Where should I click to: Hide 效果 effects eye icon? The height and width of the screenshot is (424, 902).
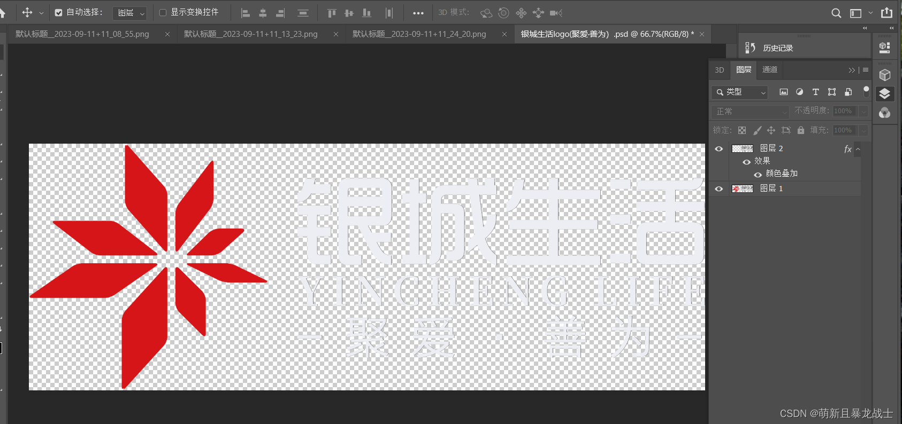[x=746, y=162]
